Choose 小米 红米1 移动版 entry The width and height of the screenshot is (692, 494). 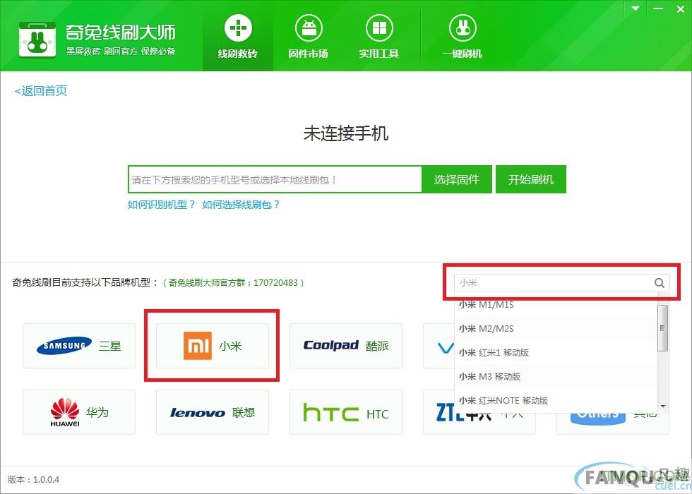(556, 352)
